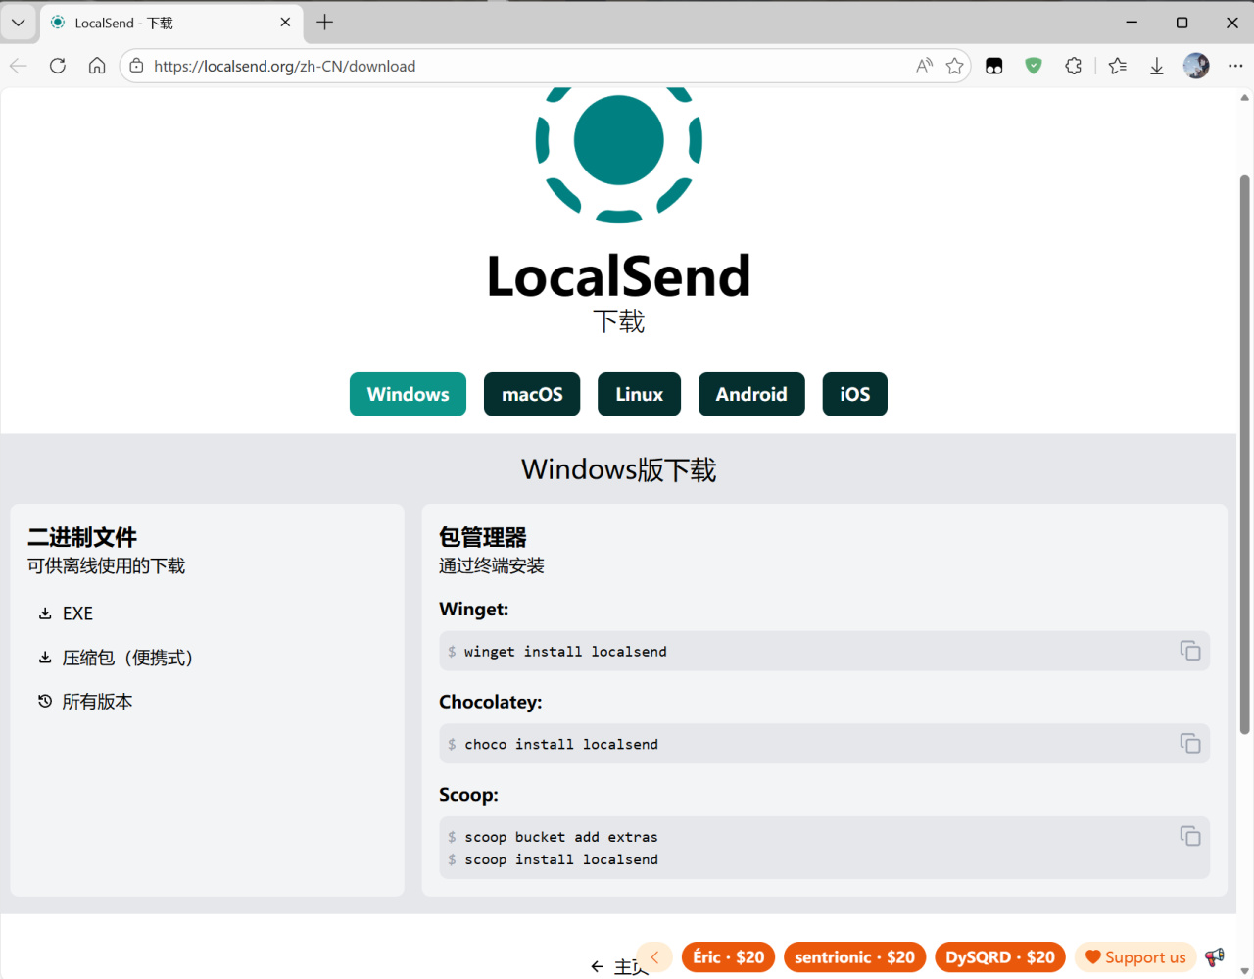Close the LocalSend - 下载 tab
1254x979 pixels.
point(285,23)
